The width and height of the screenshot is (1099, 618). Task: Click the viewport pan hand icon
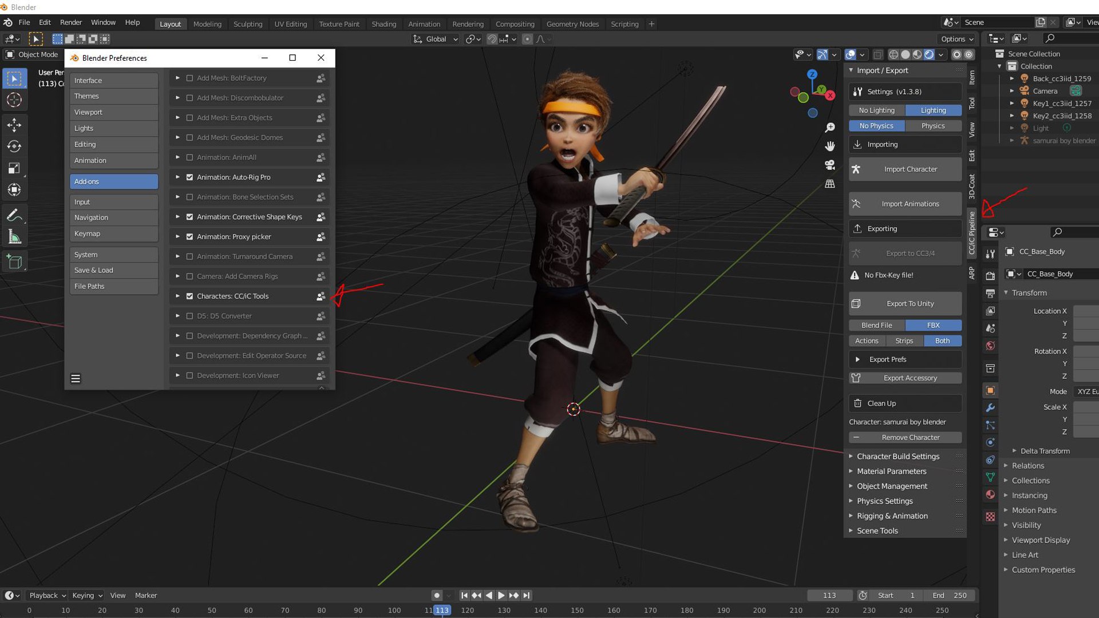(x=830, y=146)
